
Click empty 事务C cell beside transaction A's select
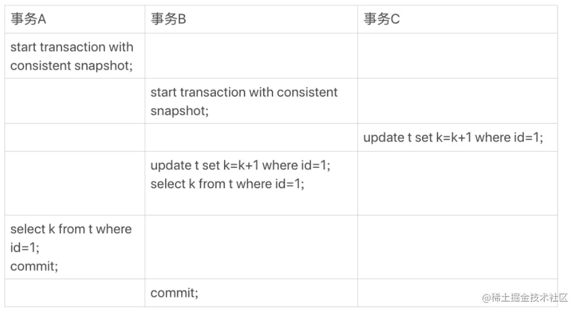click(x=457, y=248)
